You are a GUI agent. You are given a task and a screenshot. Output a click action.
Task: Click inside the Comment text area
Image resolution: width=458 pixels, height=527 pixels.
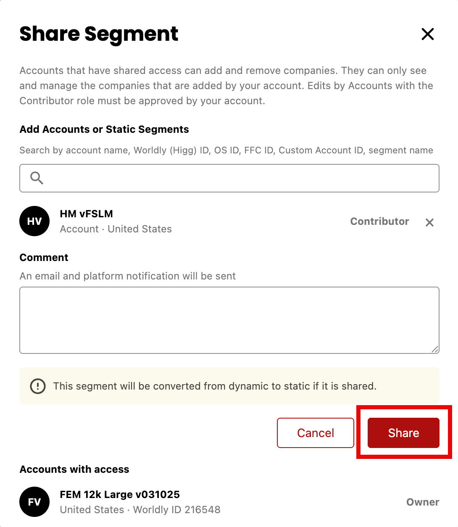(x=229, y=320)
